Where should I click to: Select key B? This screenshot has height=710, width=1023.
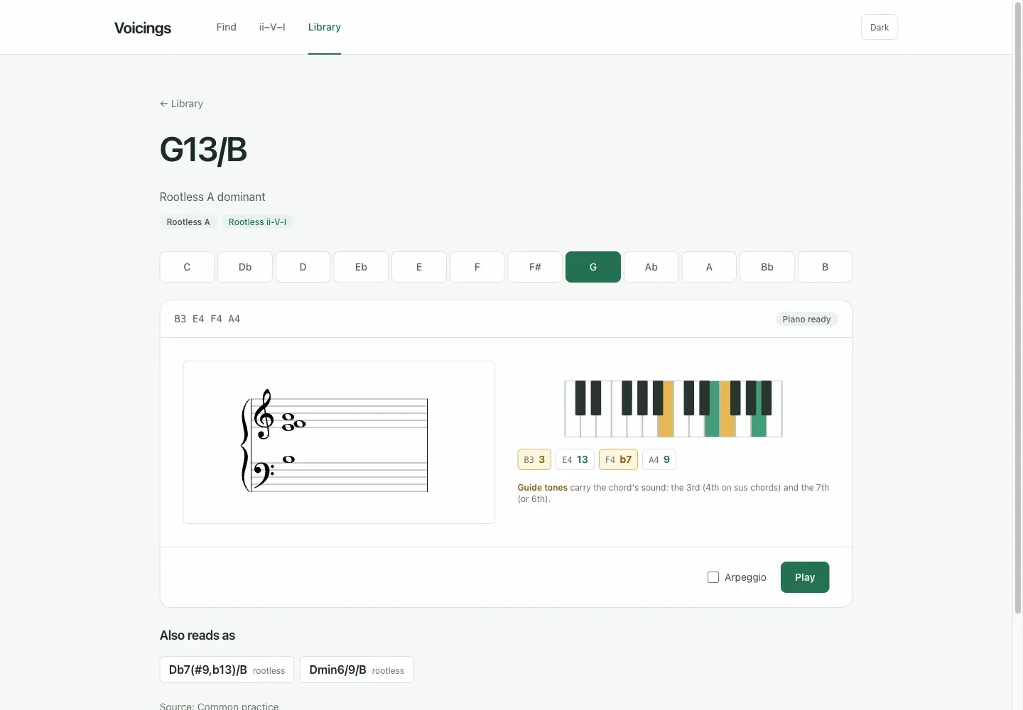point(826,267)
